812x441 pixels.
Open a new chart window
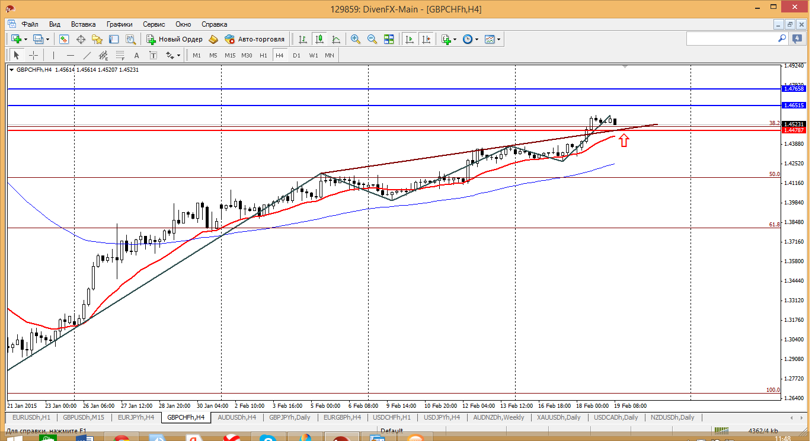16,39
